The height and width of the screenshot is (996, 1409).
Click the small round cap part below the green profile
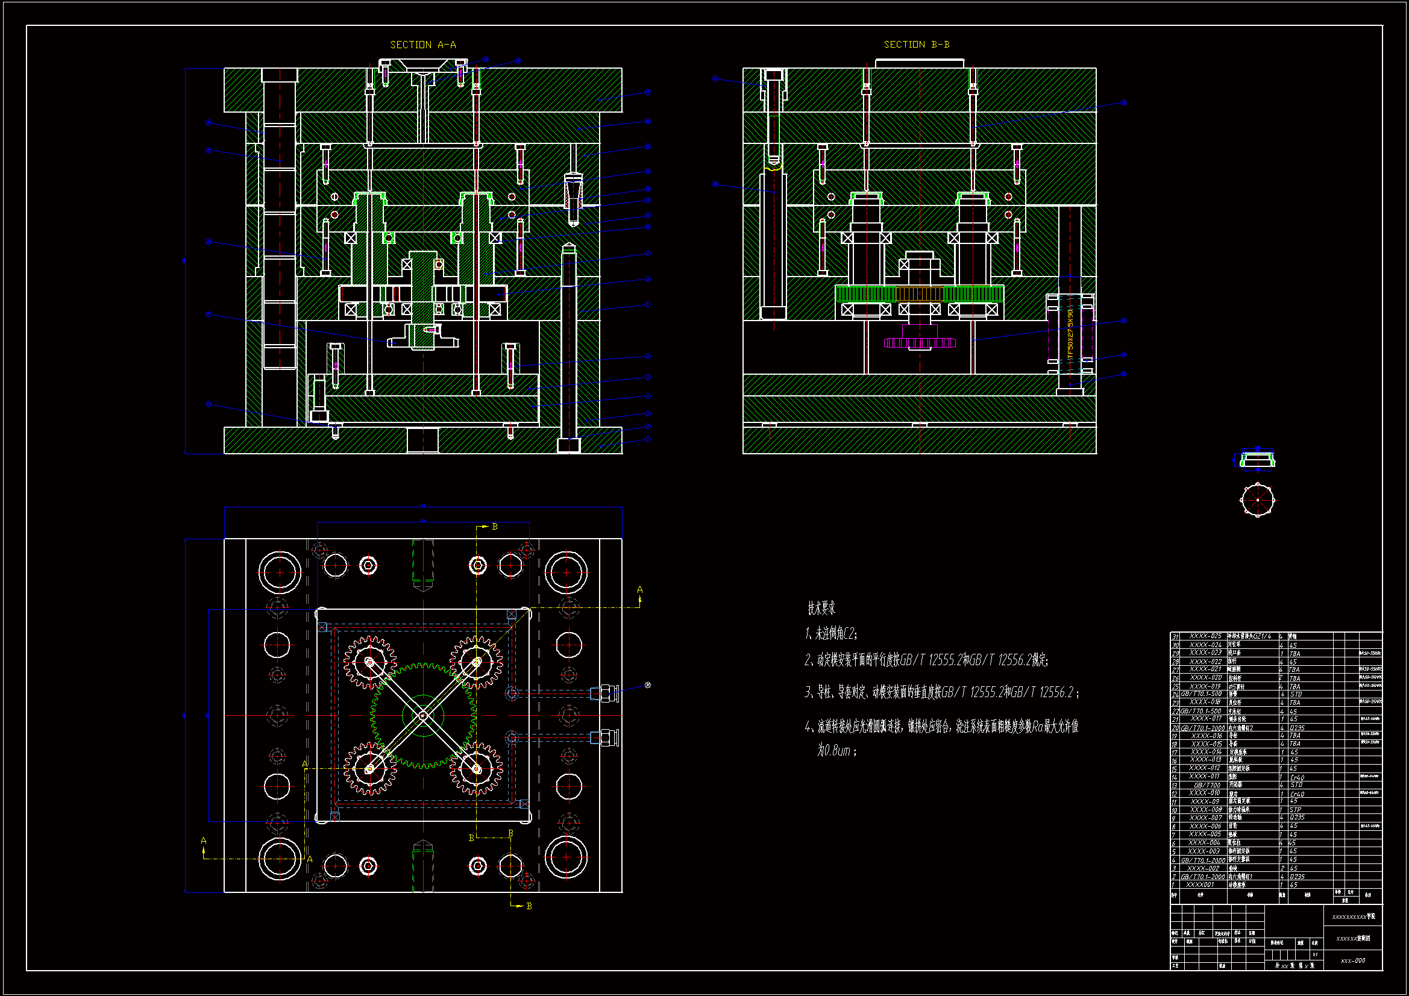[x=1257, y=500]
